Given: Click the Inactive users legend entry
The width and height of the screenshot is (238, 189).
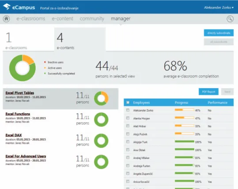Looking at the screenshot, I should 54,62.
